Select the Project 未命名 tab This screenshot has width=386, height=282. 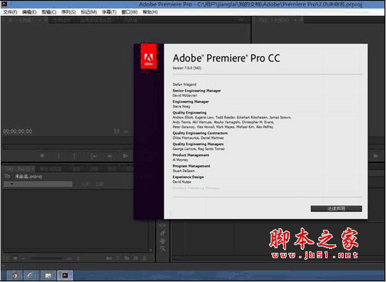click(x=19, y=169)
